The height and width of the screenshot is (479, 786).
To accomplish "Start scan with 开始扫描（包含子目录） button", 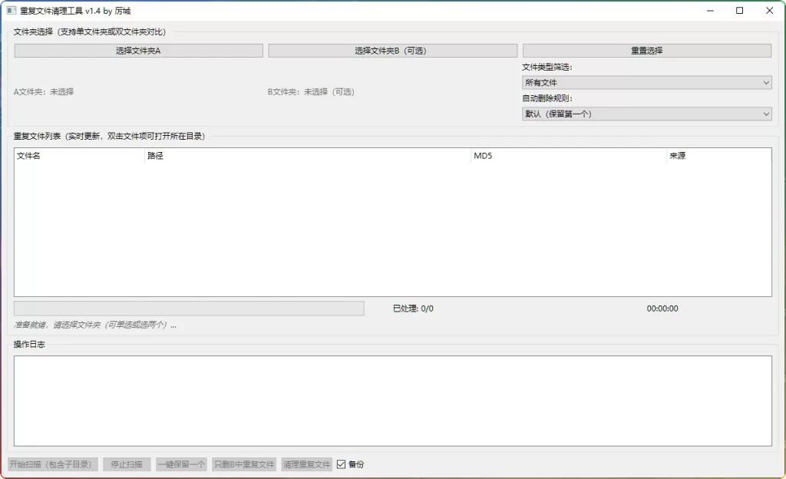I will click(53, 464).
